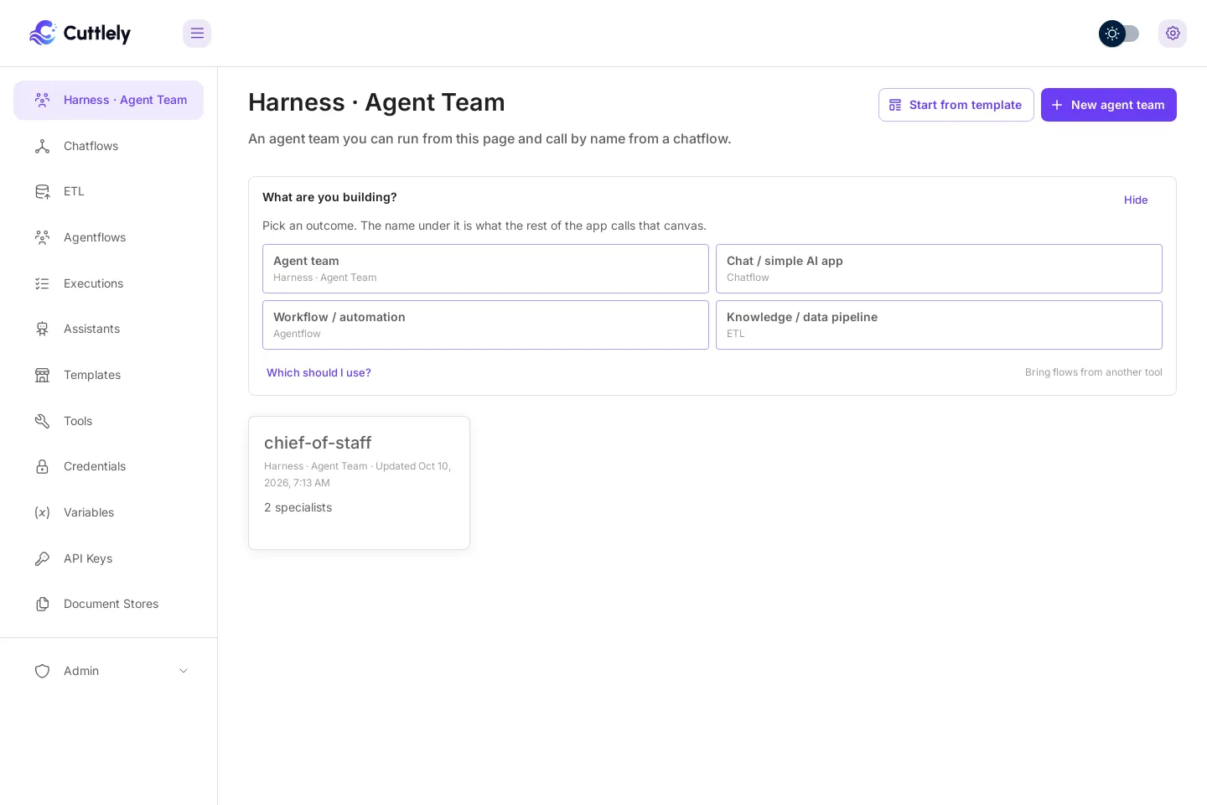Click the ETL database icon

click(42, 191)
